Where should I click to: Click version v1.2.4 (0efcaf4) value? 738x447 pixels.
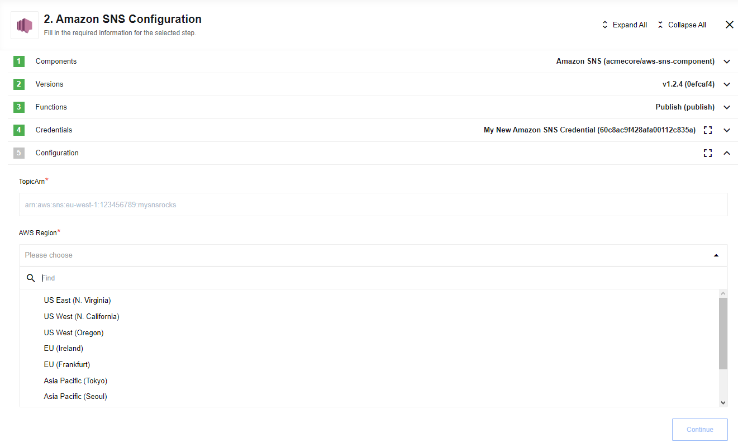point(688,84)
